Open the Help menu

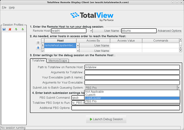pos(12,8)
